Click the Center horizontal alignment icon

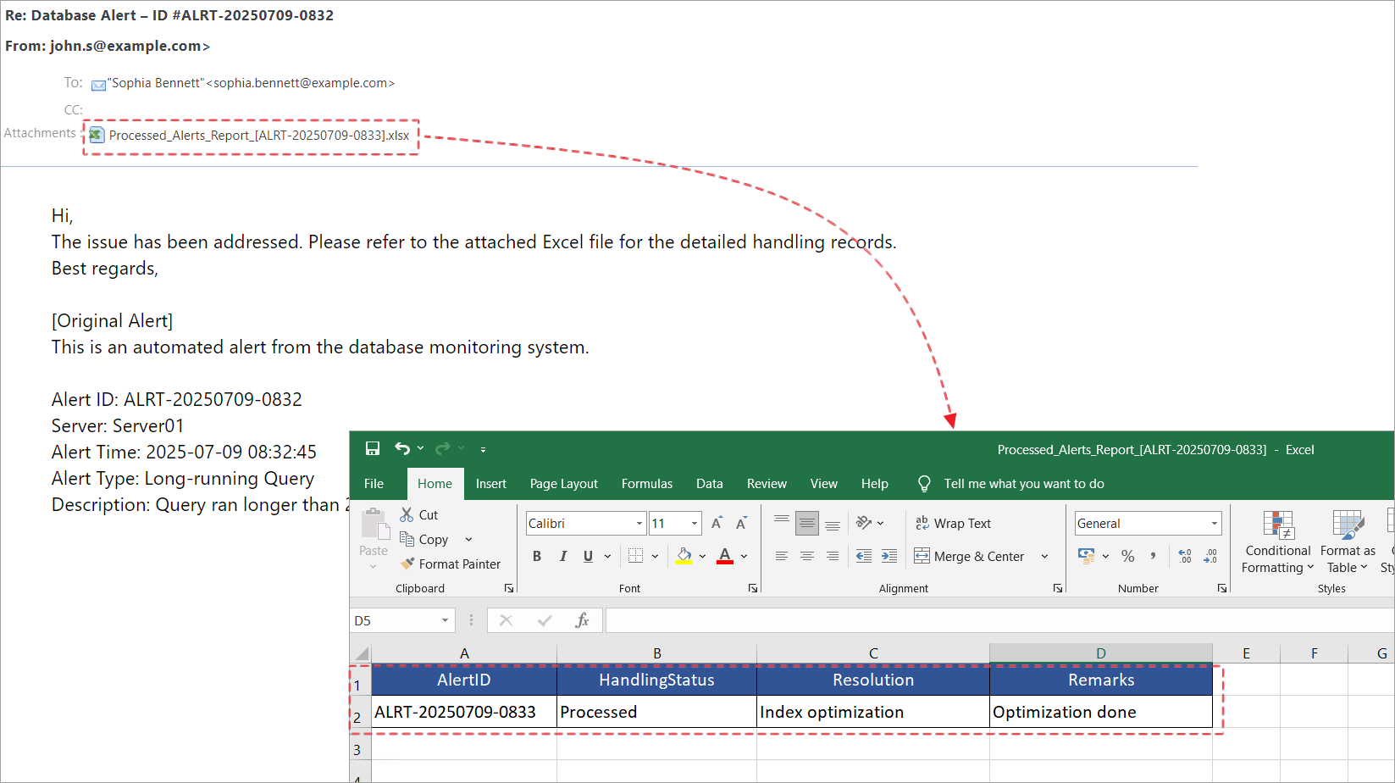point(807,556)
